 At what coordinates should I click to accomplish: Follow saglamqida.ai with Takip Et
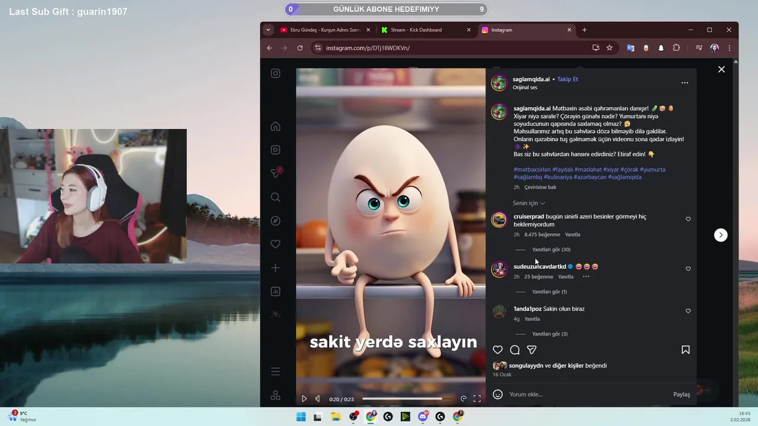point(567,79)
